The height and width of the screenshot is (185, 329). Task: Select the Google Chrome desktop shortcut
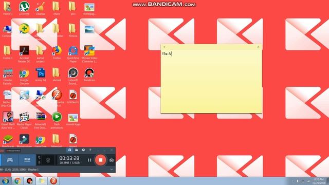click(x=24, y=77)
